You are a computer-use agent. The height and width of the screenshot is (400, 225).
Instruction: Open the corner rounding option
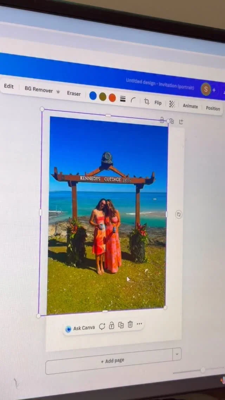(133, 100)
